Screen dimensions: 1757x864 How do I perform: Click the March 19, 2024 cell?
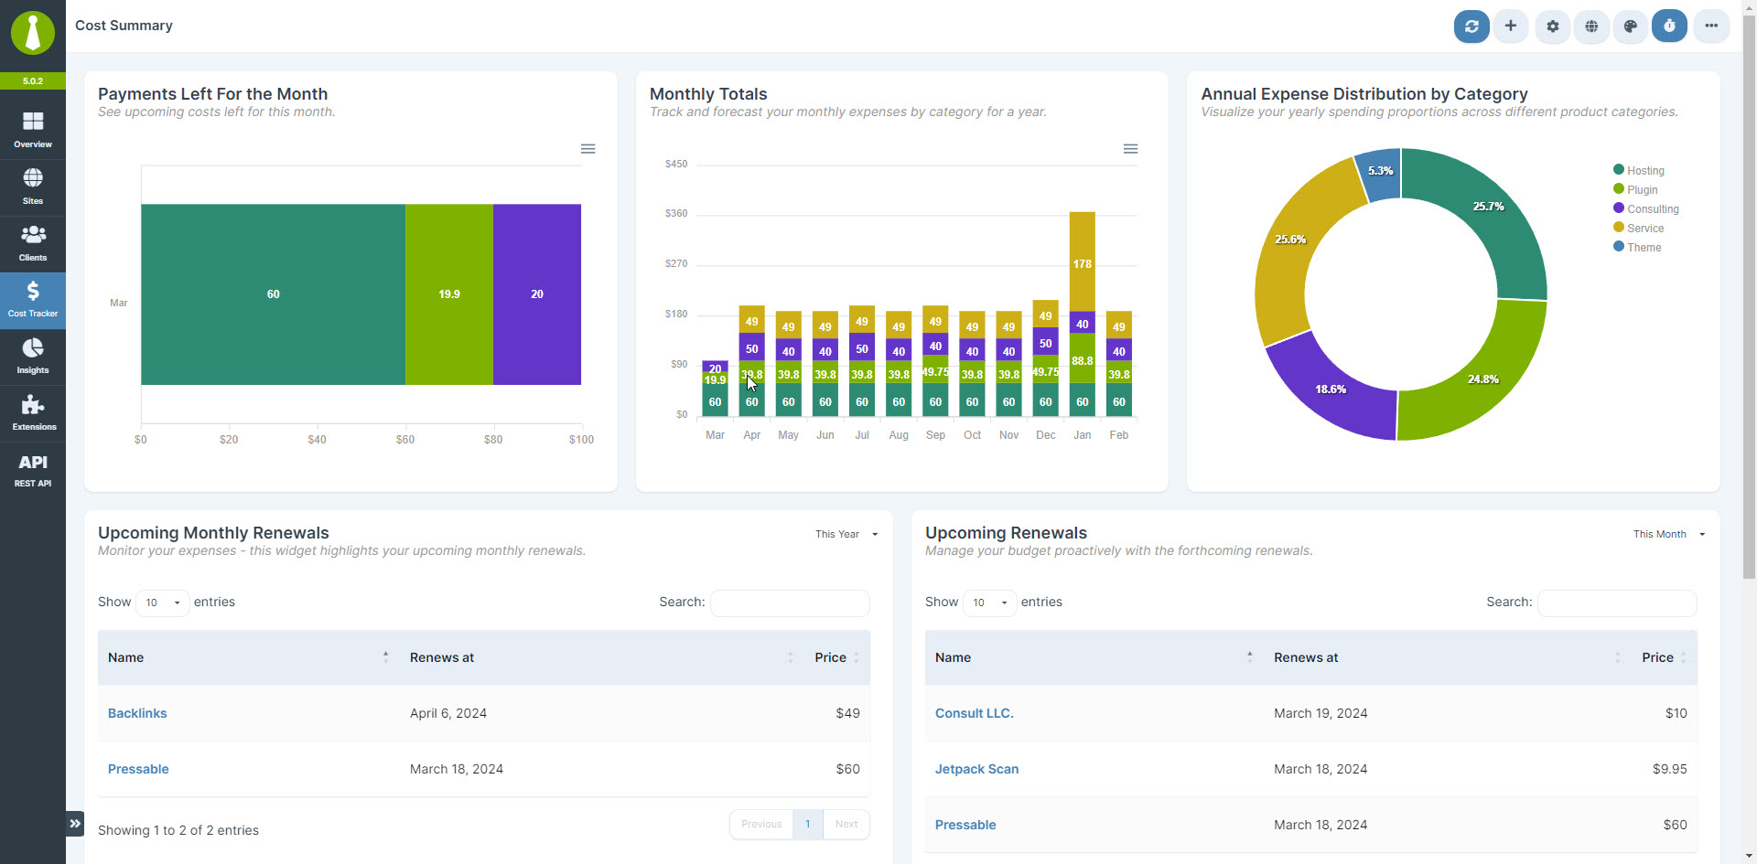point(1320,713)
